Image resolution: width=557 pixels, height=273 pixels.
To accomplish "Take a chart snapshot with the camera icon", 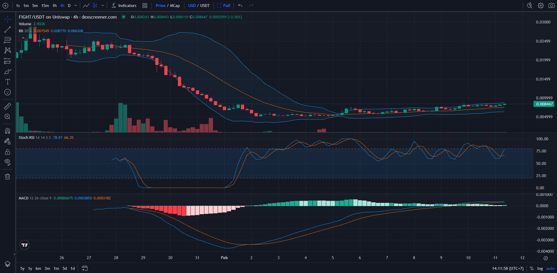I will point(552,5).
